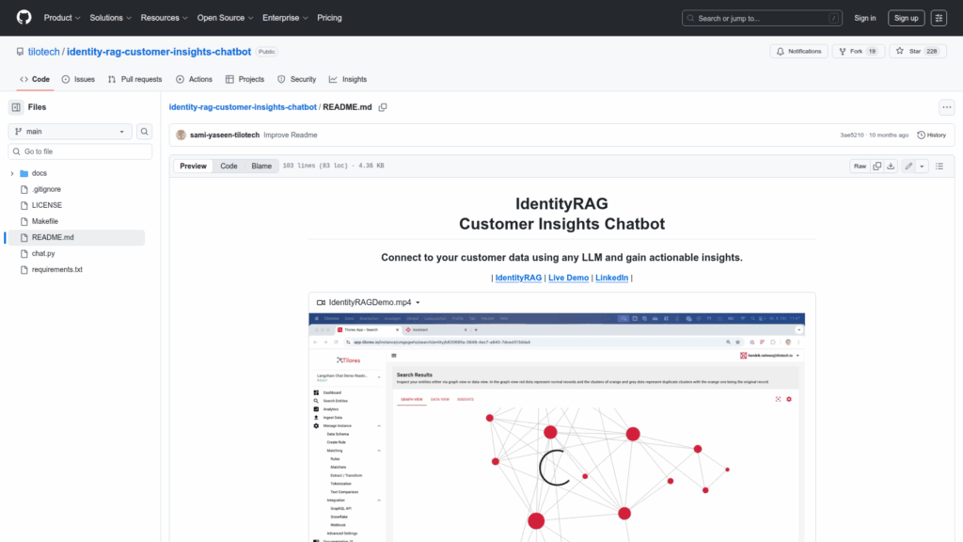Open the sami-yaseen-tilotech author link

pyautogui.click(x=224, y=135)
